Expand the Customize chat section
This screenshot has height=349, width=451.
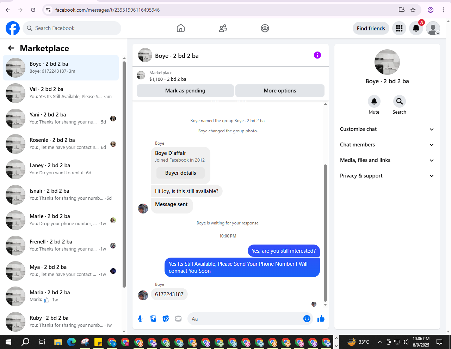(x=387, y=129)
